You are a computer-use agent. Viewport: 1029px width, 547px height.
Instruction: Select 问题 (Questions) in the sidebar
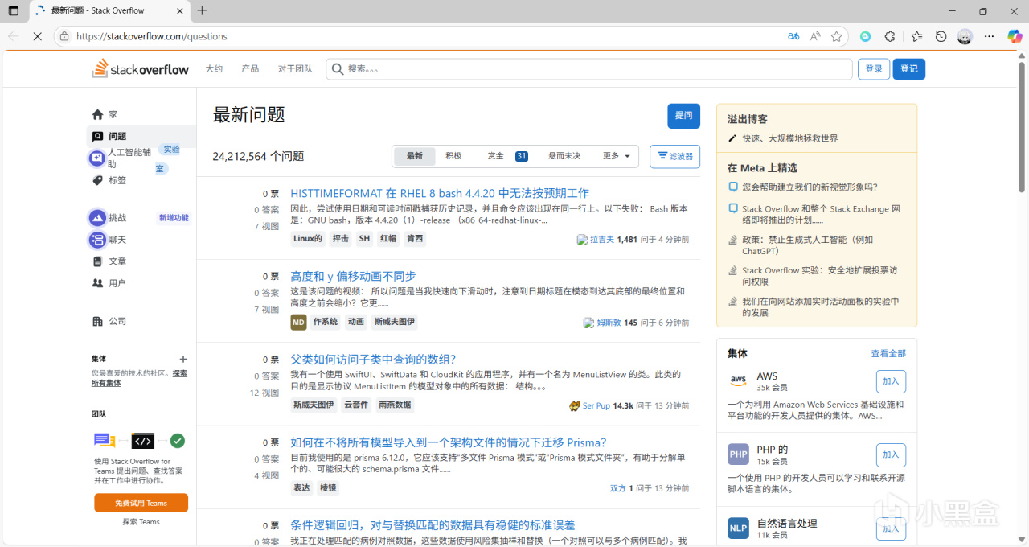pos(141,136)
